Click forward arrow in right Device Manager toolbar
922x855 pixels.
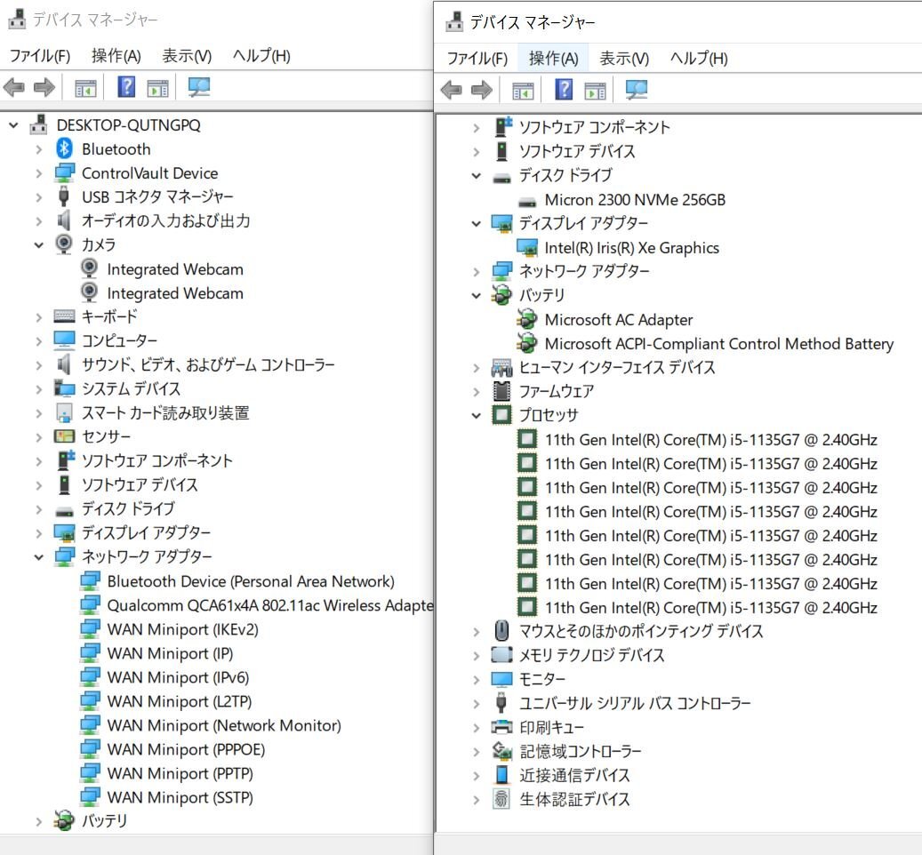coord(482,91)
